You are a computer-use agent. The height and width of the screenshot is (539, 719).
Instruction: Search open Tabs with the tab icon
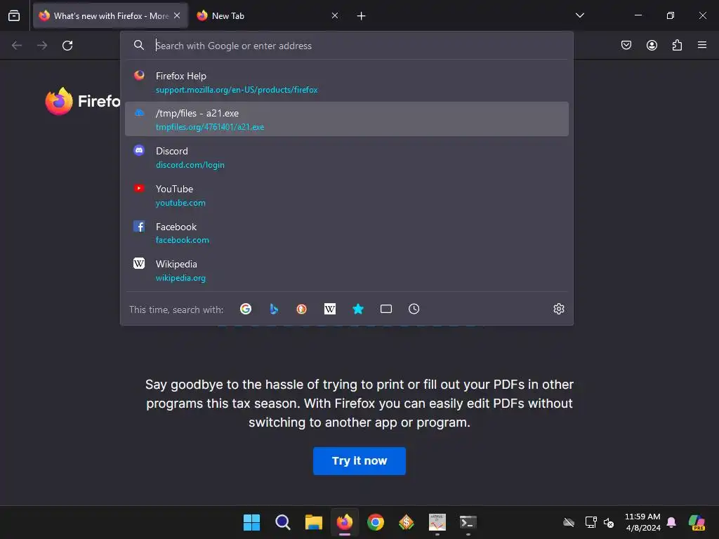coord(386,309)
